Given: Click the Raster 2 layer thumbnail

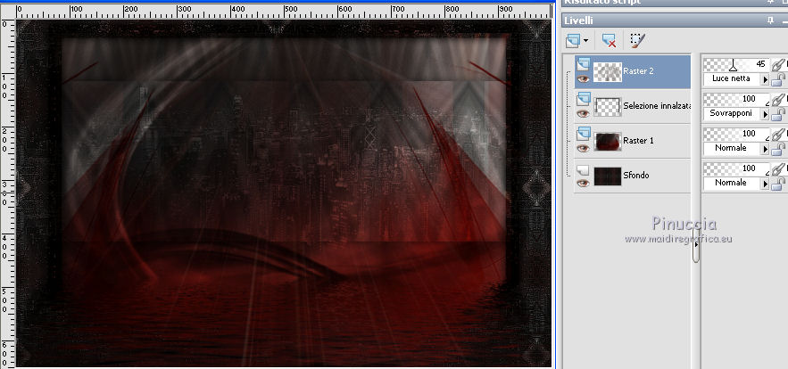Looking at the screenshot, I should [608, 72].
